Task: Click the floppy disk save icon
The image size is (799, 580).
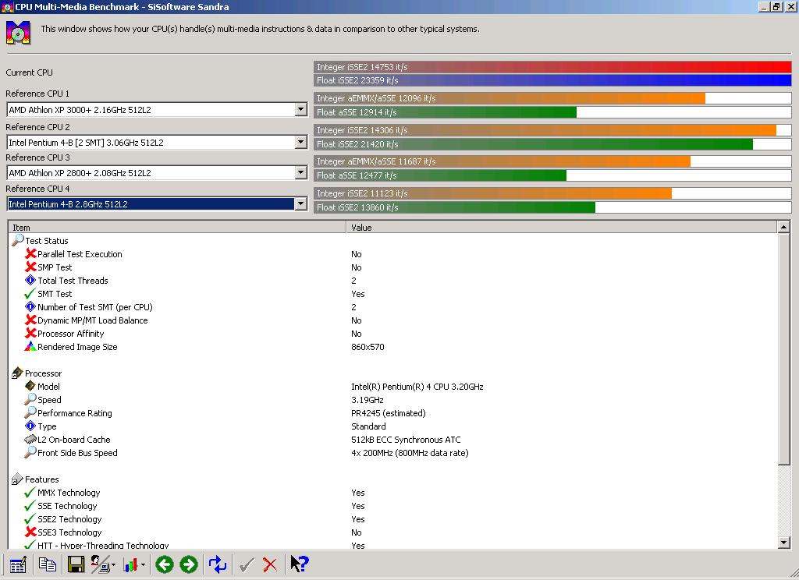Action: (x=76, y=564)
